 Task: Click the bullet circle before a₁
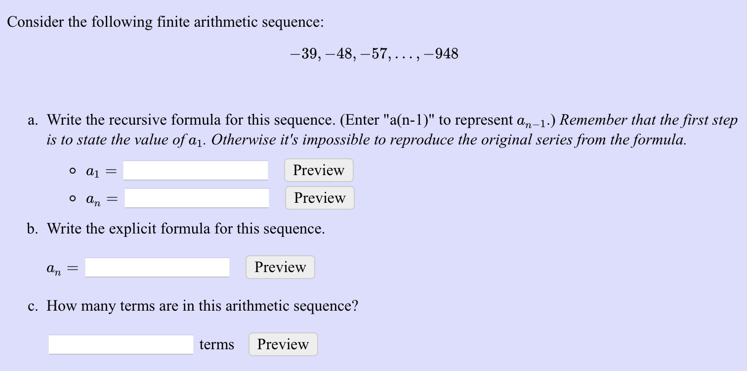[x=72, y=170]
